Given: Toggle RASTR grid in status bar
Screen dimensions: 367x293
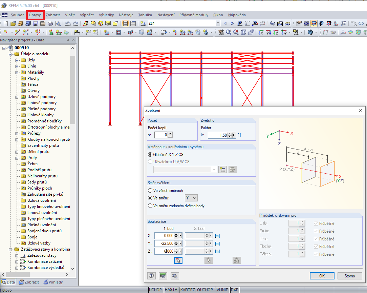Looking at the screenshot, I should [x=171, y=290].
